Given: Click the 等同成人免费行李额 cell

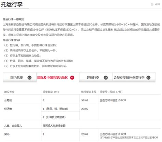Looking at the screenshot, I should (54, 126).
